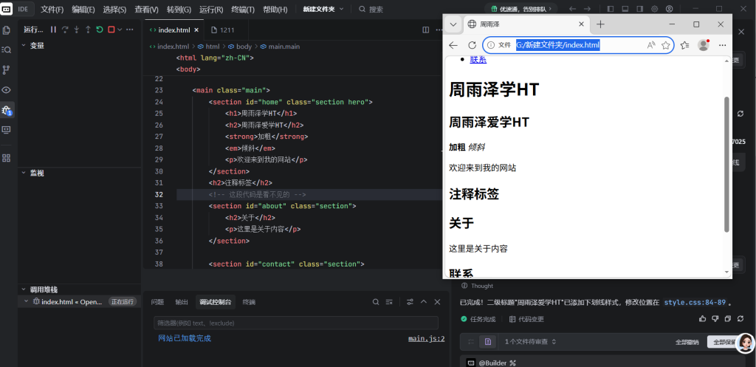Open the Source Control branch icon
The image size is (756, 367).
6,70
